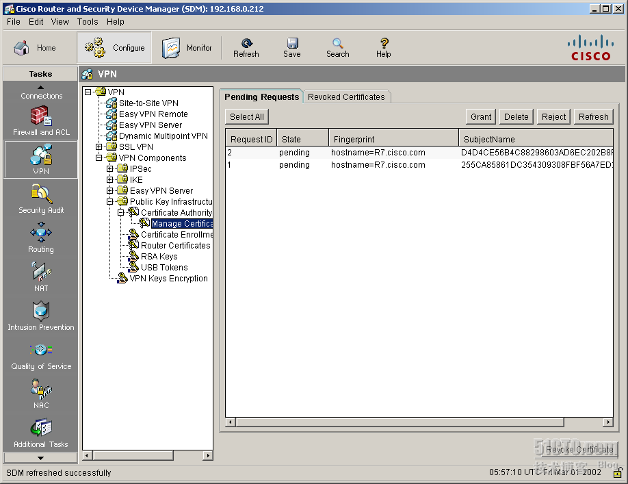
Task: Click the USB Tokens tree icon
Action: (x=133, y=267)
